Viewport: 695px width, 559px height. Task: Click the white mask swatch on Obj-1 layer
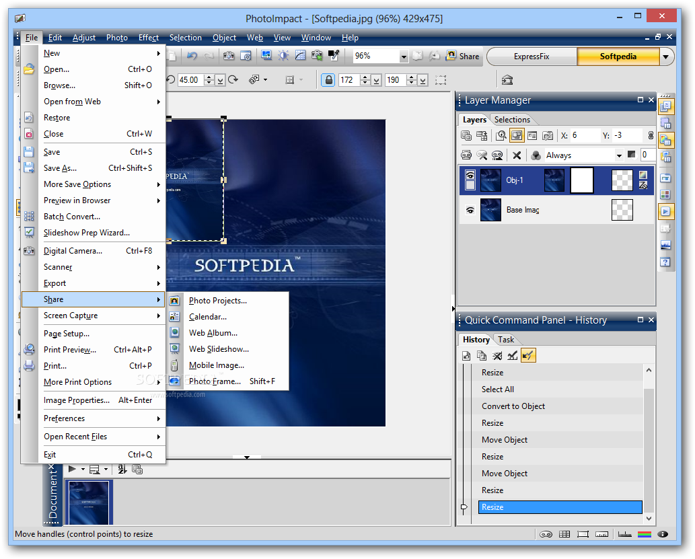[x=581, y=180]
